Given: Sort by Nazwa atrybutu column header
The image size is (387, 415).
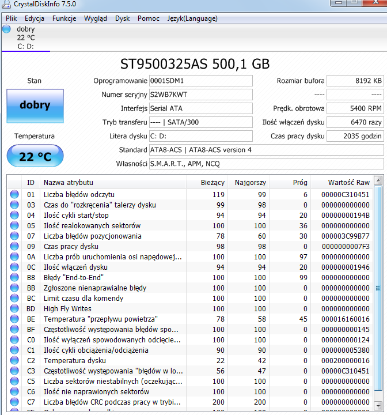Looking at the screenshot, I should pos(113,182).
